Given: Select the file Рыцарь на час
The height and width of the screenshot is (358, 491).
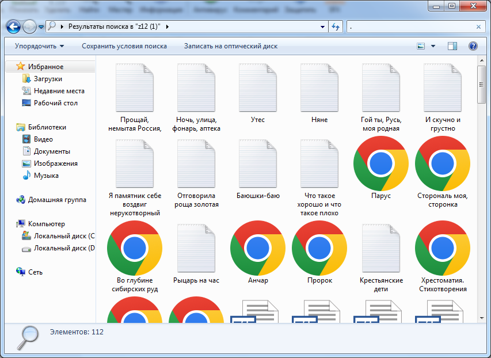Looking at the screenshot, I should [196, 254].
